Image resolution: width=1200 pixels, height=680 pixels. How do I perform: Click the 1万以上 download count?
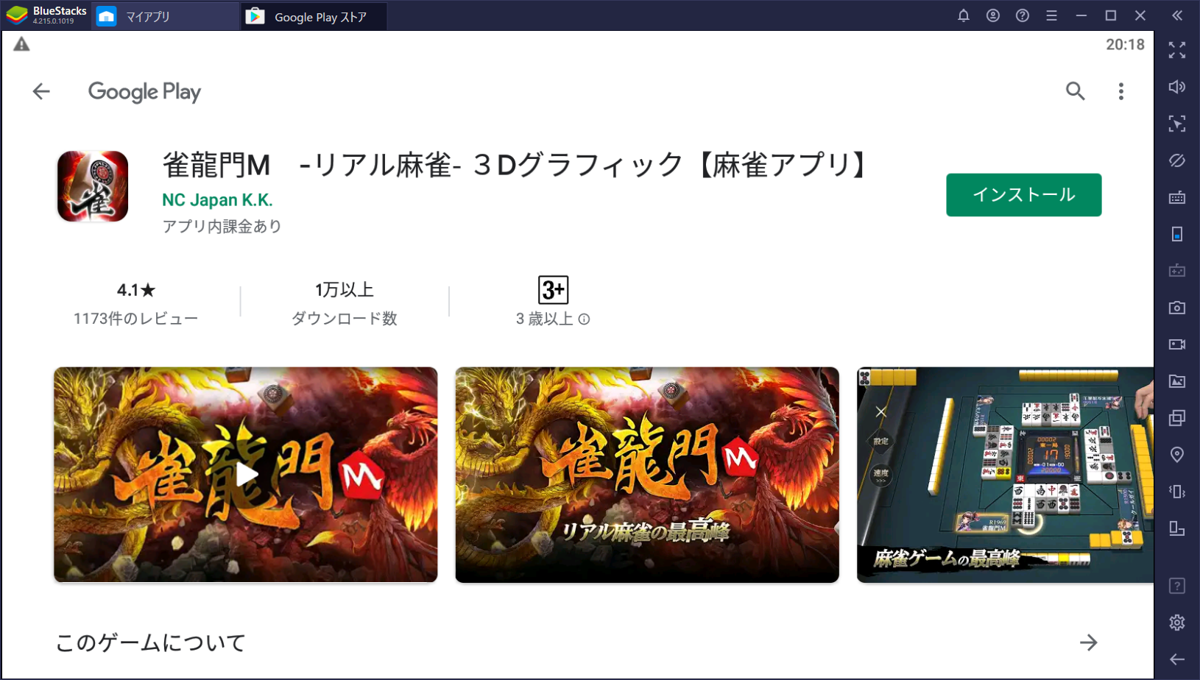tap(345, 290)
